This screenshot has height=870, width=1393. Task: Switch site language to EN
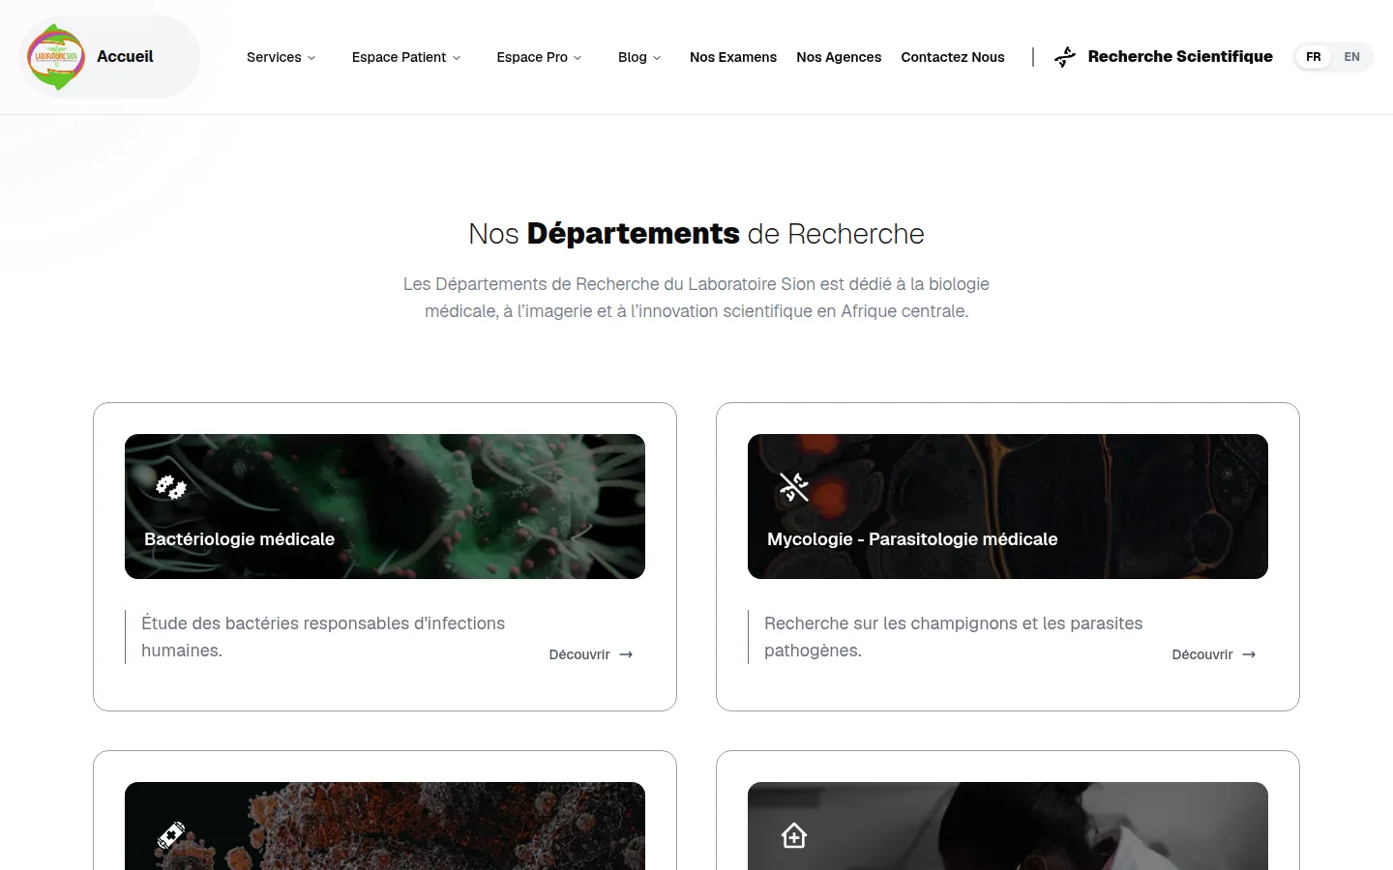1352,57
